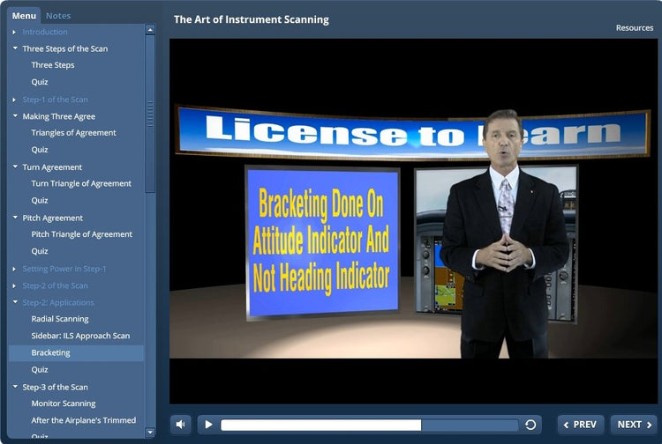
Task: Open Sidebar: ILS Approach Scan lesson
Action: (x=80, y=336)
